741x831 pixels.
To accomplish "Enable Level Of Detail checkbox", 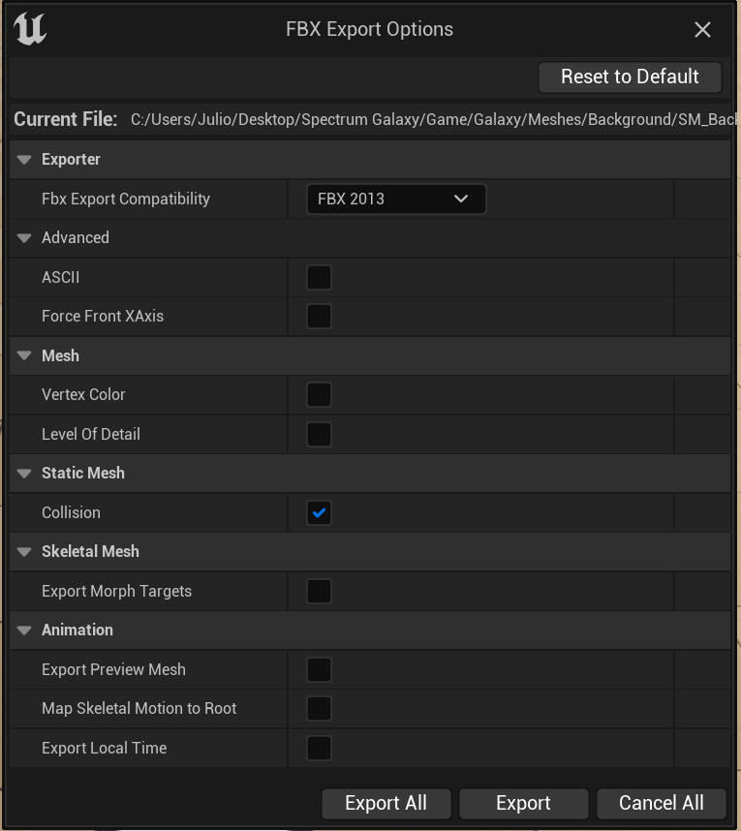I will [x=319, y=434].
